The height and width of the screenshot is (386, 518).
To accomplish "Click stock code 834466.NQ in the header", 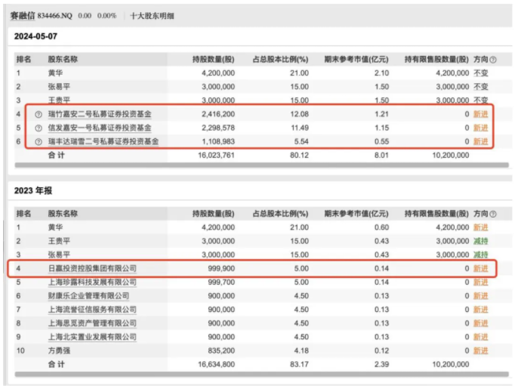I will tap(54, 16).
